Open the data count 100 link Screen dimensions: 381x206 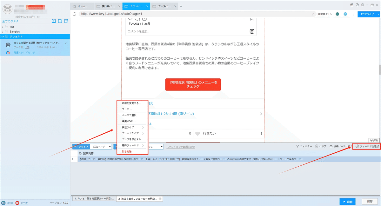27,48
